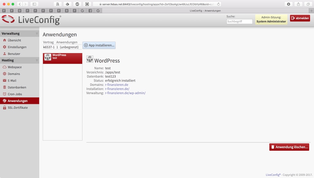
Task: Click the abmelden logout button
Action: [300, 18]
